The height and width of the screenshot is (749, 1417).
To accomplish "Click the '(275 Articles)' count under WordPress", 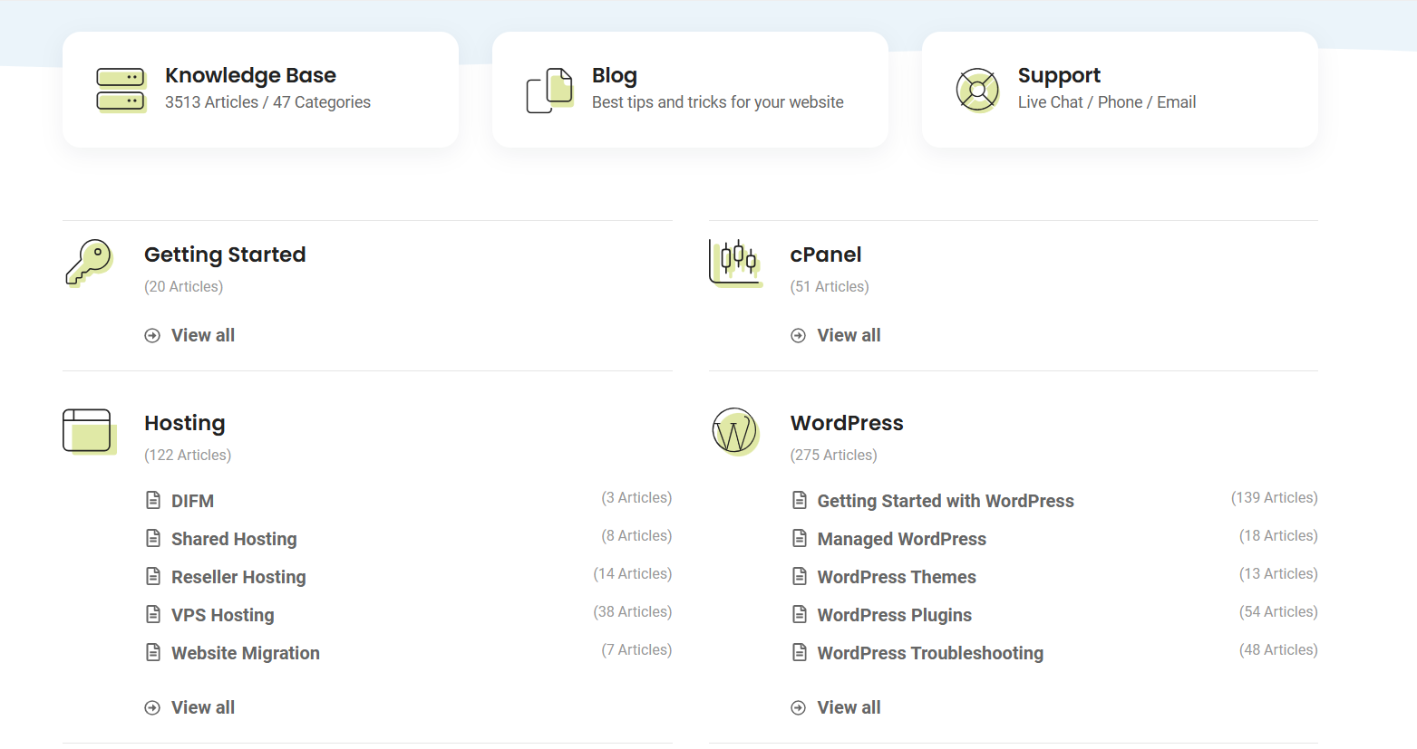I will [834, 455].
